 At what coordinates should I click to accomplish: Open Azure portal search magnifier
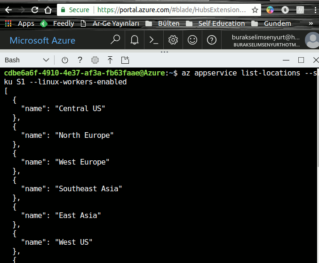[x=115, y=40]
